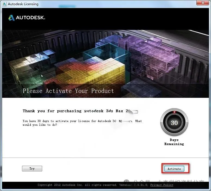211x191 pixels.
Task: Click the Autodesk logo in header
Action: point(27,18)
